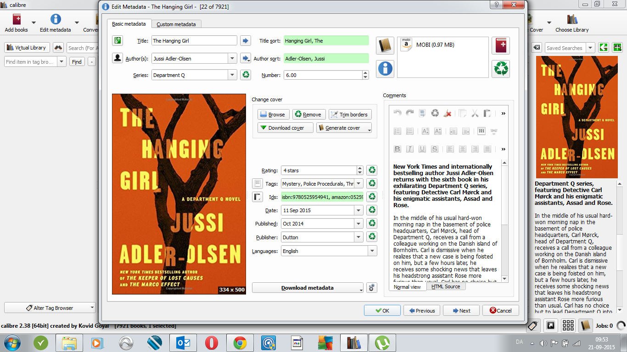Viewport: 627px width, 352px height.
Task: Click the blue arrow beside the Title field
Action: pos(246,41)
